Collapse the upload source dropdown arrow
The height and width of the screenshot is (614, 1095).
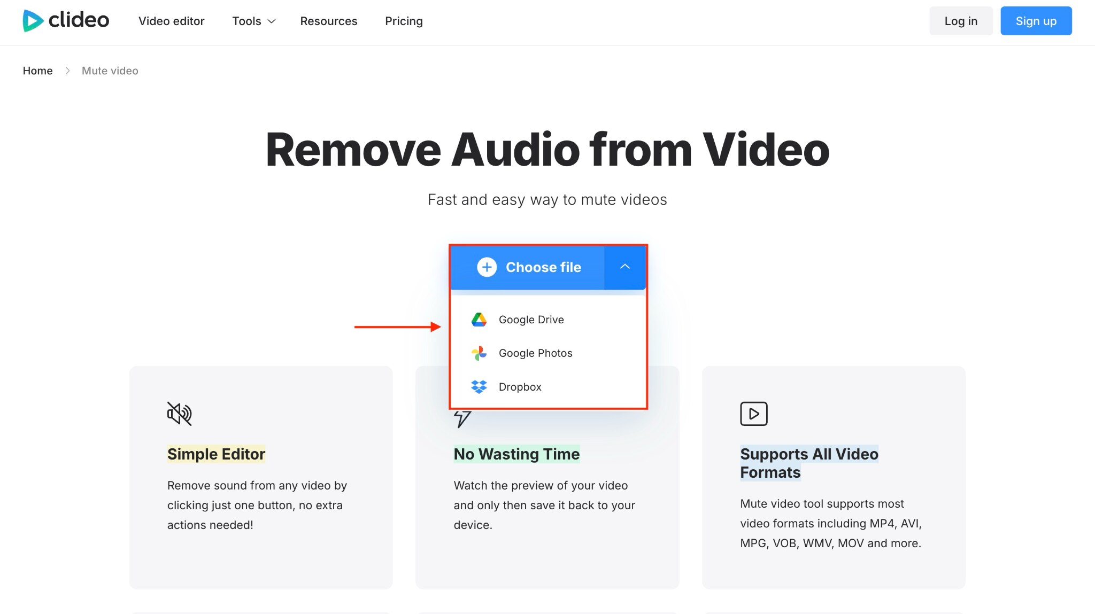point(625,267)
